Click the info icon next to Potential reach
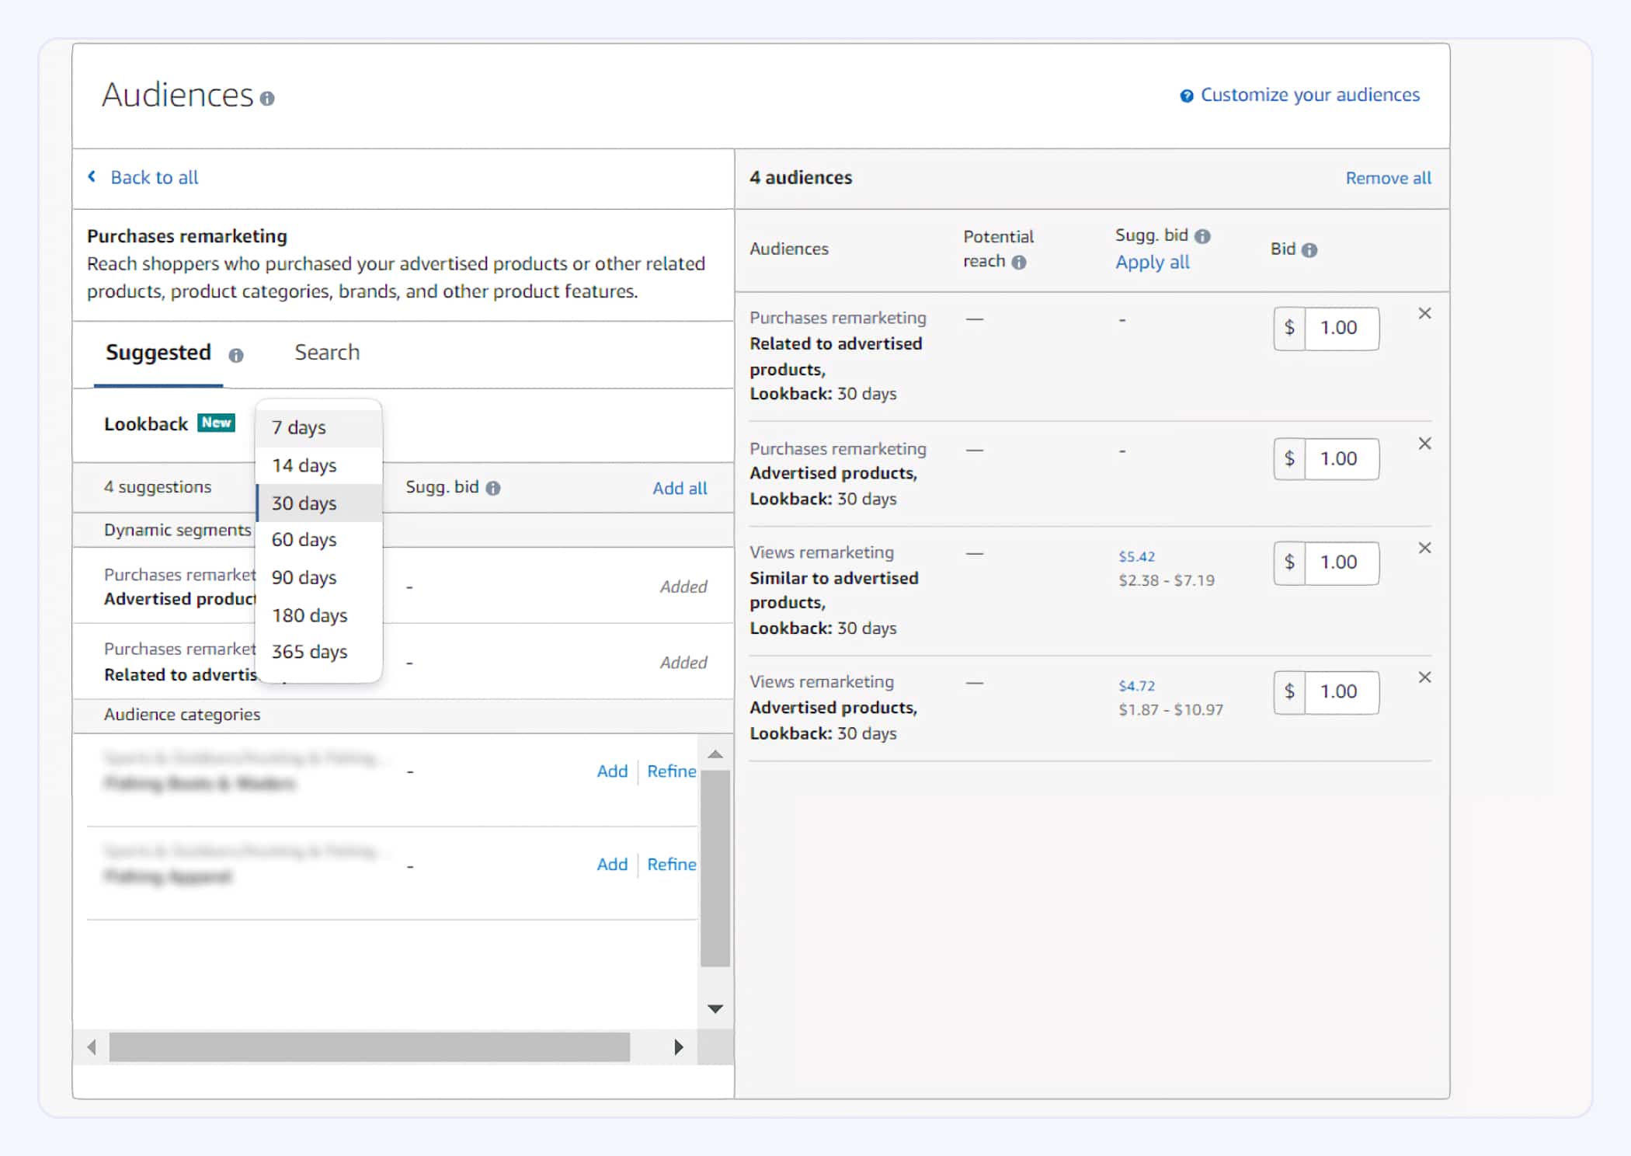1631x1156 pixels. (x=1022, y=263)
